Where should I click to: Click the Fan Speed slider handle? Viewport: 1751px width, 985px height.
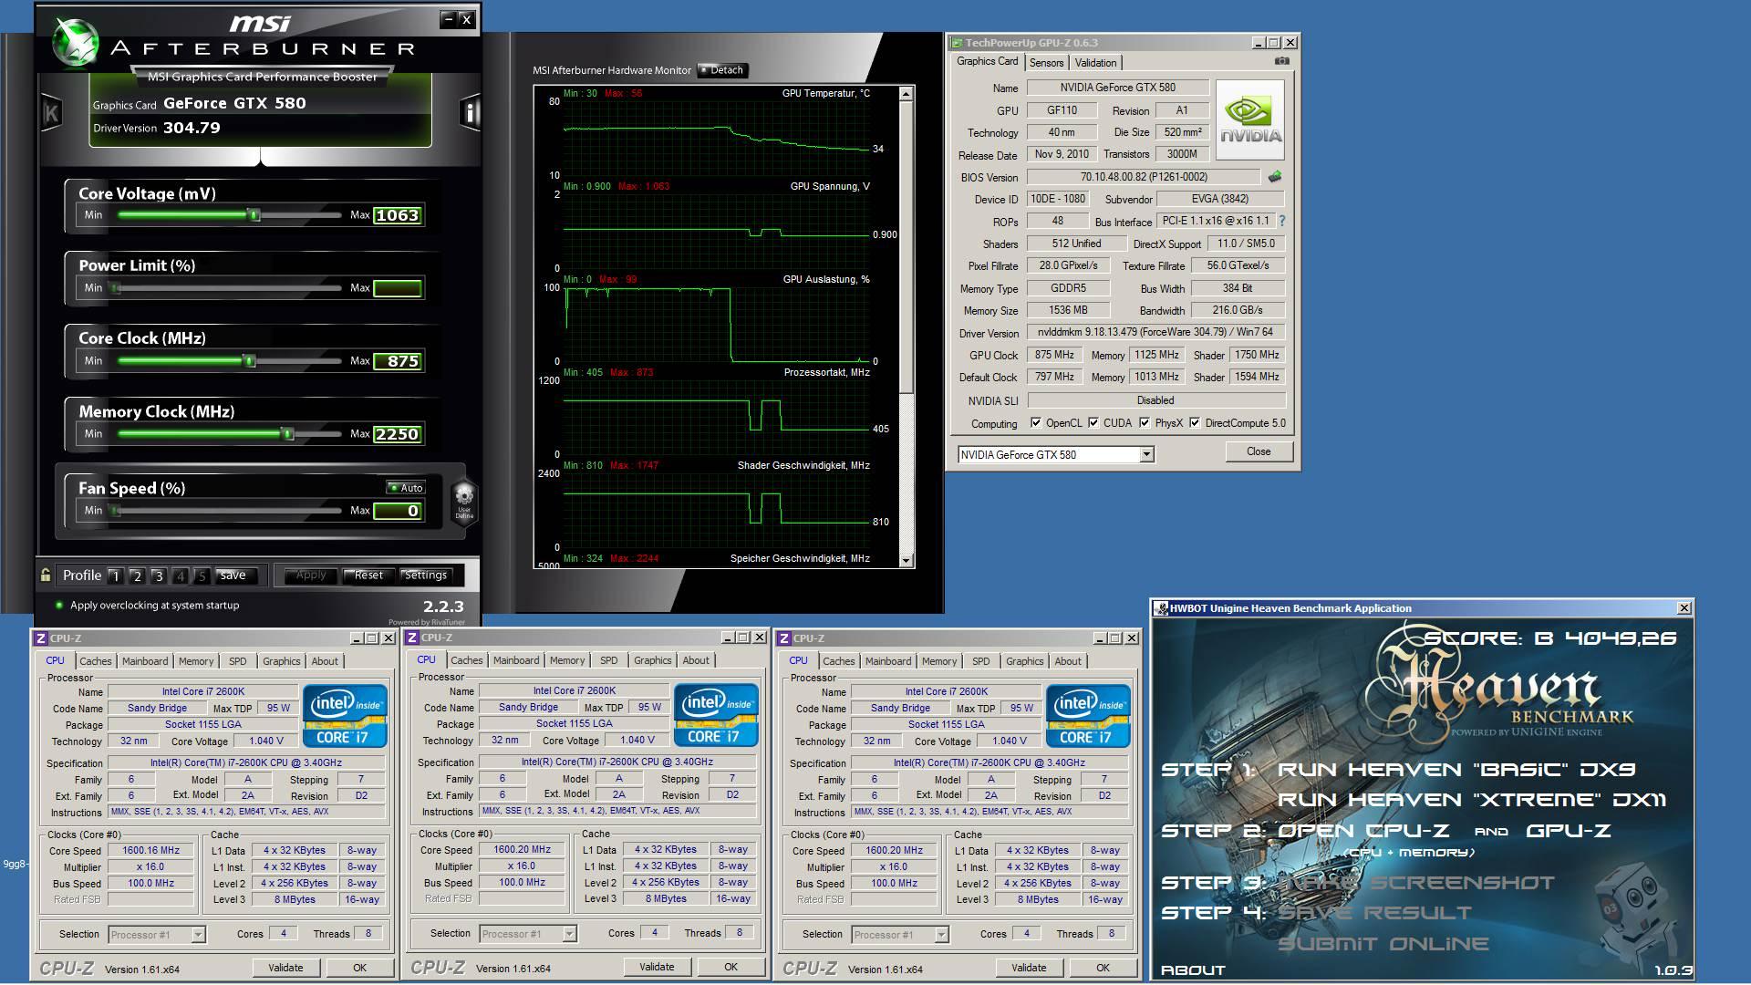tap(115, 511)
